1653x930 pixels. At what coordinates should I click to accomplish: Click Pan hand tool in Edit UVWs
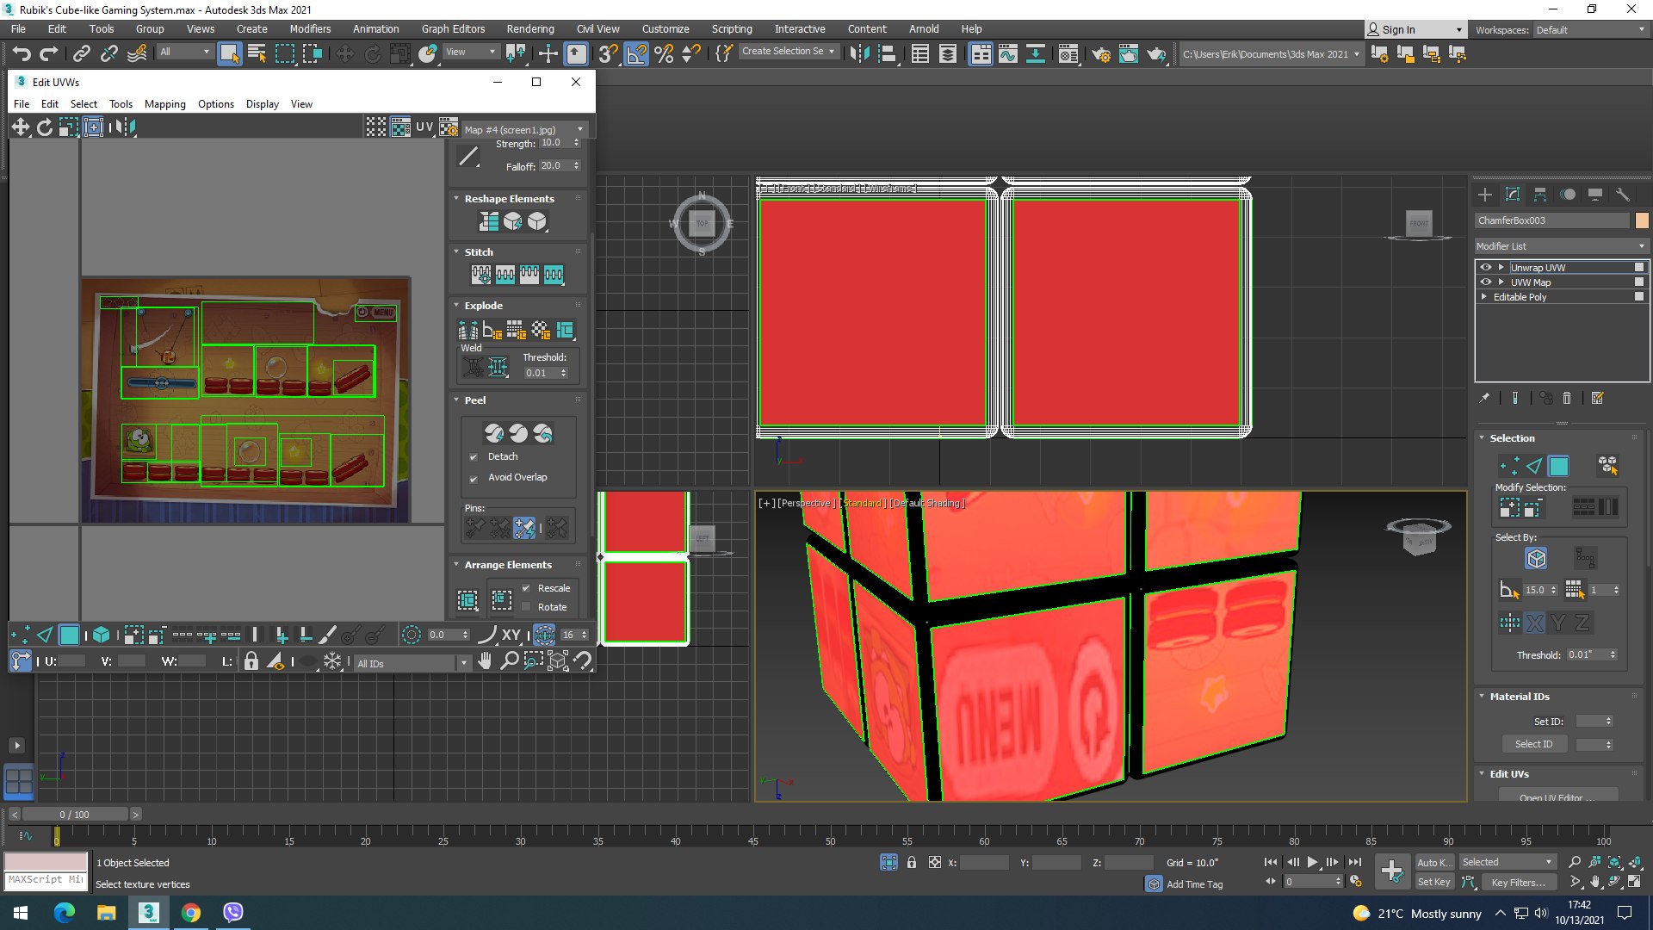[x=486, y=660]
